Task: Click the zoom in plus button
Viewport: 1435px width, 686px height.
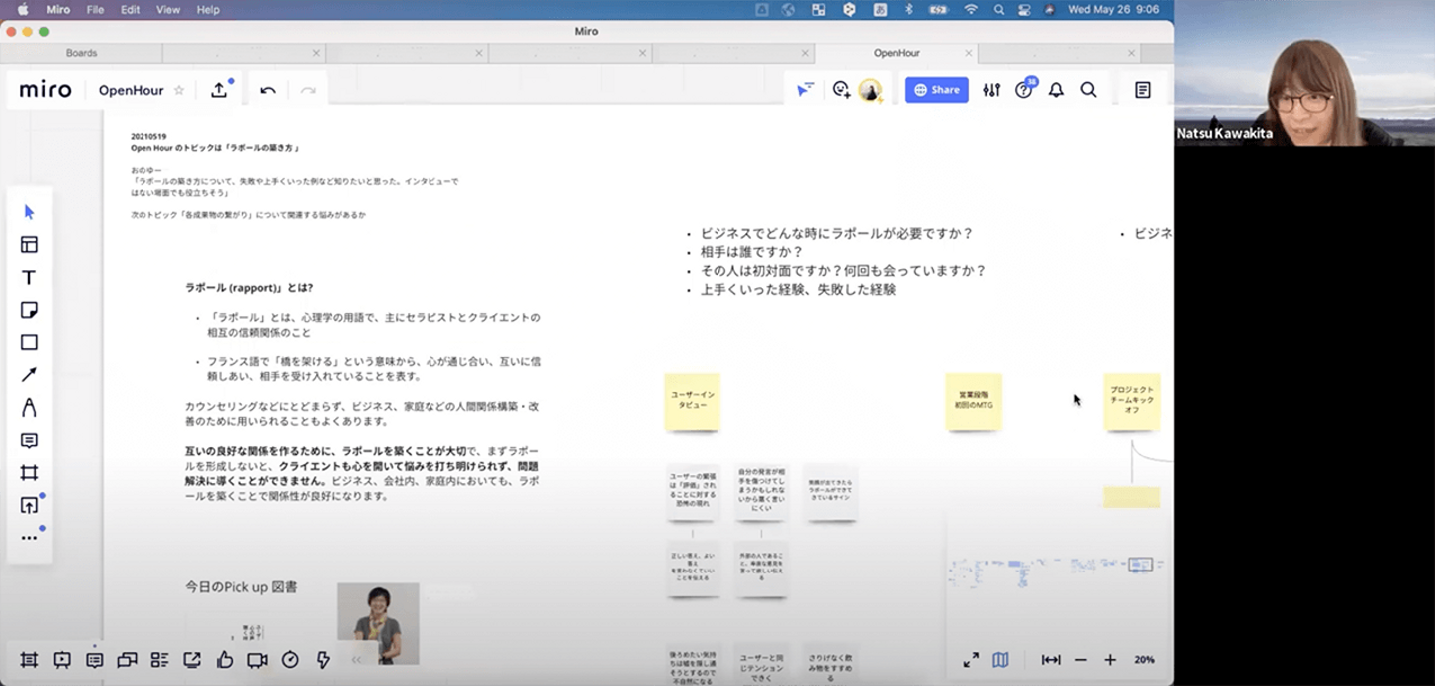Action: click(1110, 660)
